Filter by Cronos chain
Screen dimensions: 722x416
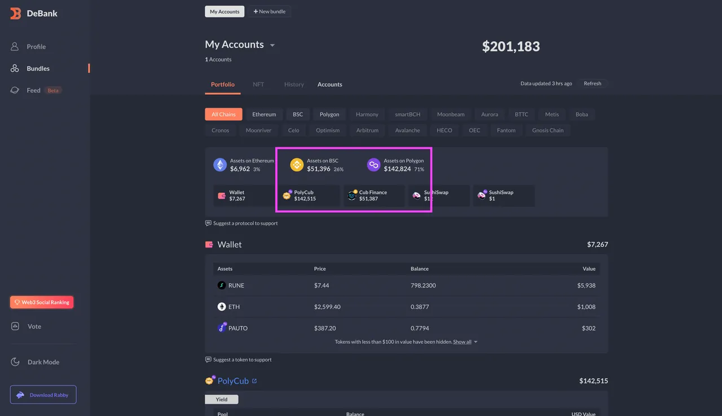(221, 130)
